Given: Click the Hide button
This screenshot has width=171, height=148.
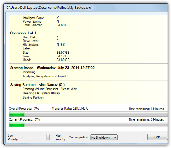Looking at the screenshot, I should [x=157, y=137].
